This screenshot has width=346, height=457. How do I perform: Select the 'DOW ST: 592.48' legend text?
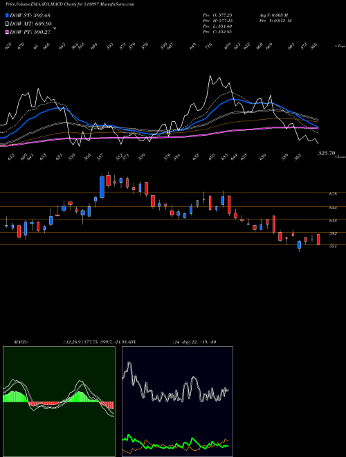click(30, 15)
